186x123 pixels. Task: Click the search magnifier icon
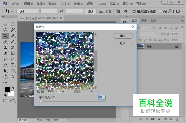coord(170,11)
